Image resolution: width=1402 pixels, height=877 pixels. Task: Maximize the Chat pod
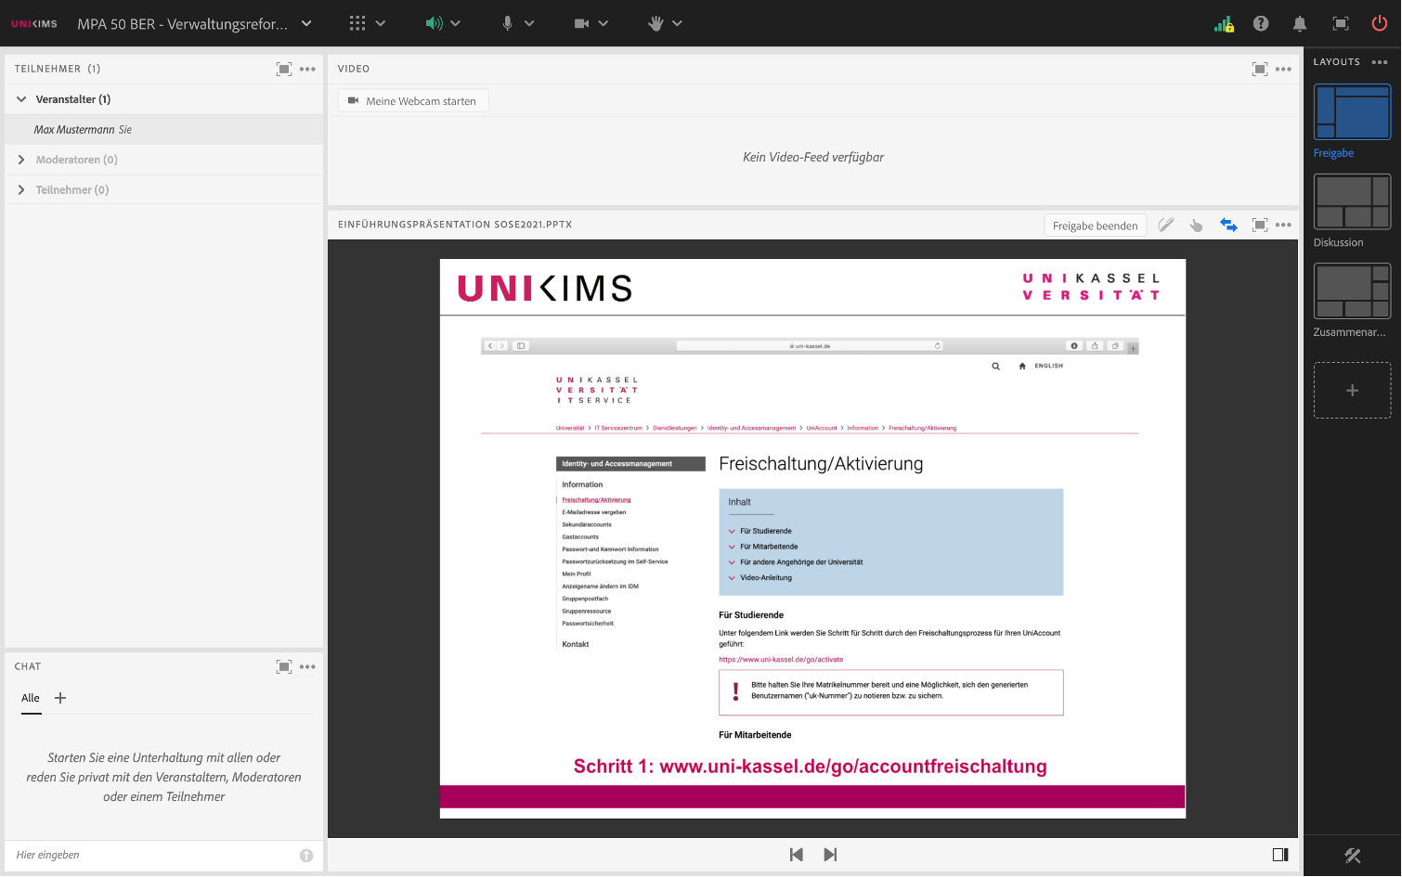tap(284, 666)
